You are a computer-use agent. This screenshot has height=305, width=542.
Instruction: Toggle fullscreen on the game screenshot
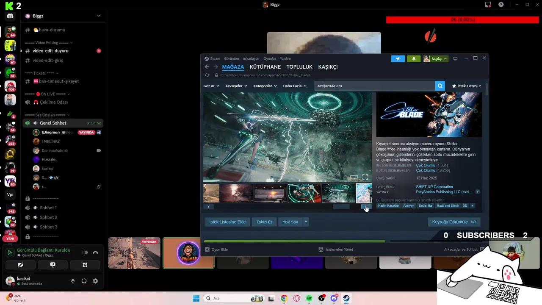point(365,177)
